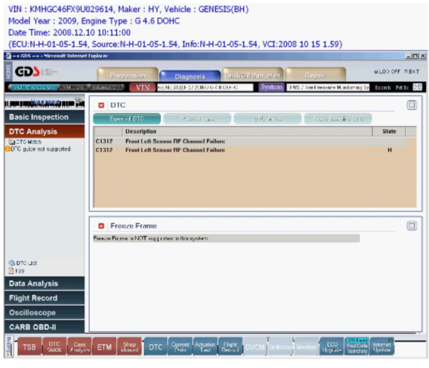Open the Shop Manual button
Screen dimensions: 429x368
[129, 347]
